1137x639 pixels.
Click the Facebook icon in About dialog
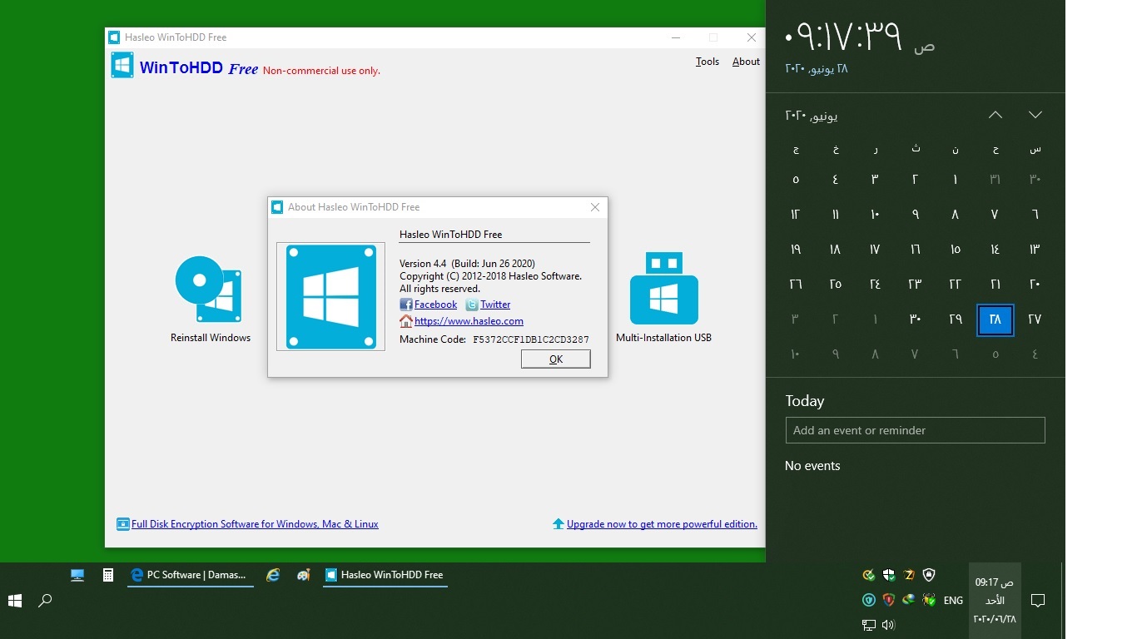406,305
